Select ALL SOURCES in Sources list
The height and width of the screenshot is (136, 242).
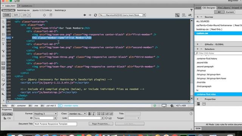click(203, 21)
